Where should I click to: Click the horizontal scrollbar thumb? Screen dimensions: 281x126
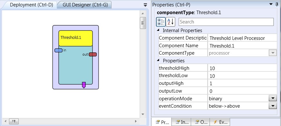tap(14, 122)
